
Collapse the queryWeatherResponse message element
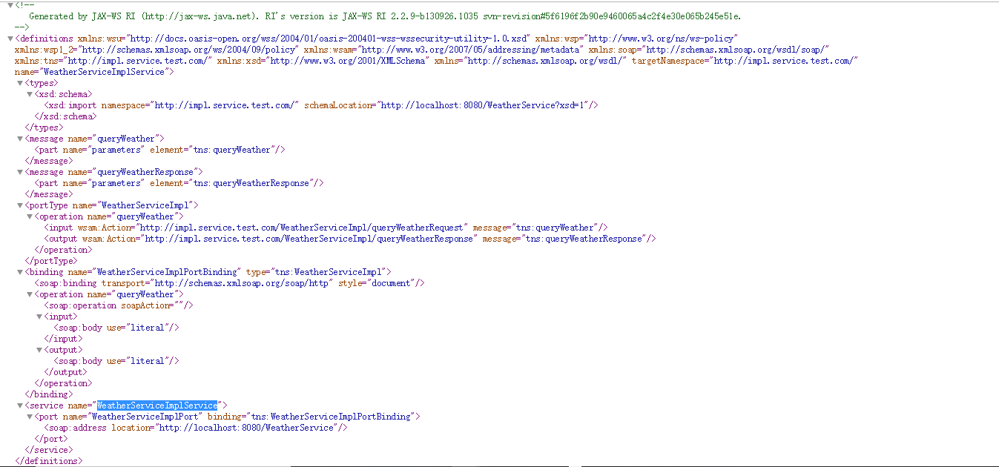point(19,171)
